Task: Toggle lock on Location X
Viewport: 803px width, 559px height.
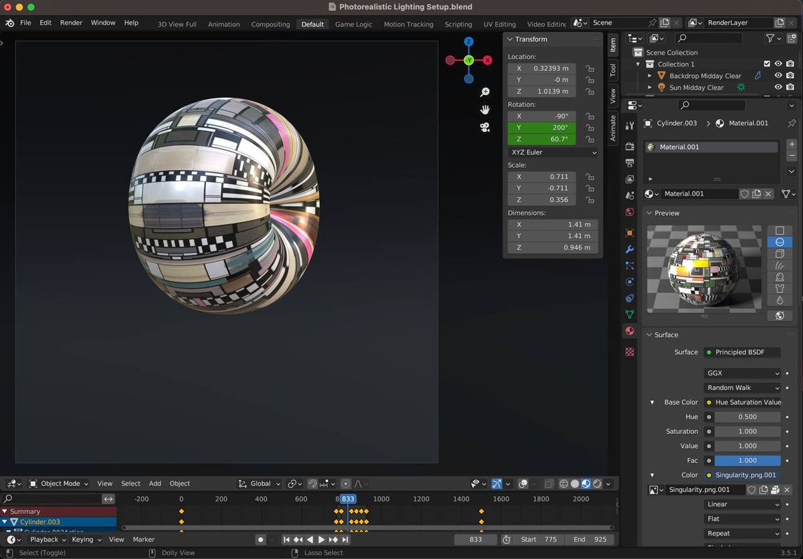Action: [590, 68]
